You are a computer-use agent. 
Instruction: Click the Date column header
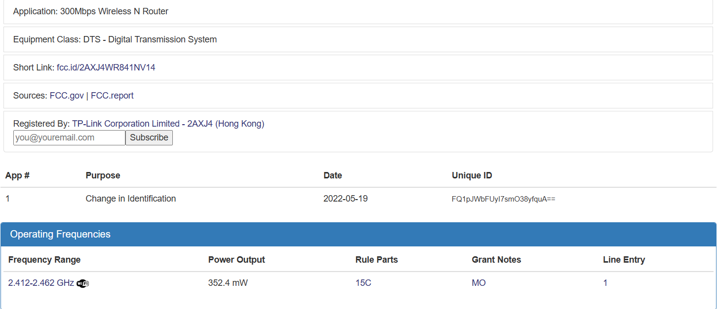coord(332,175)
